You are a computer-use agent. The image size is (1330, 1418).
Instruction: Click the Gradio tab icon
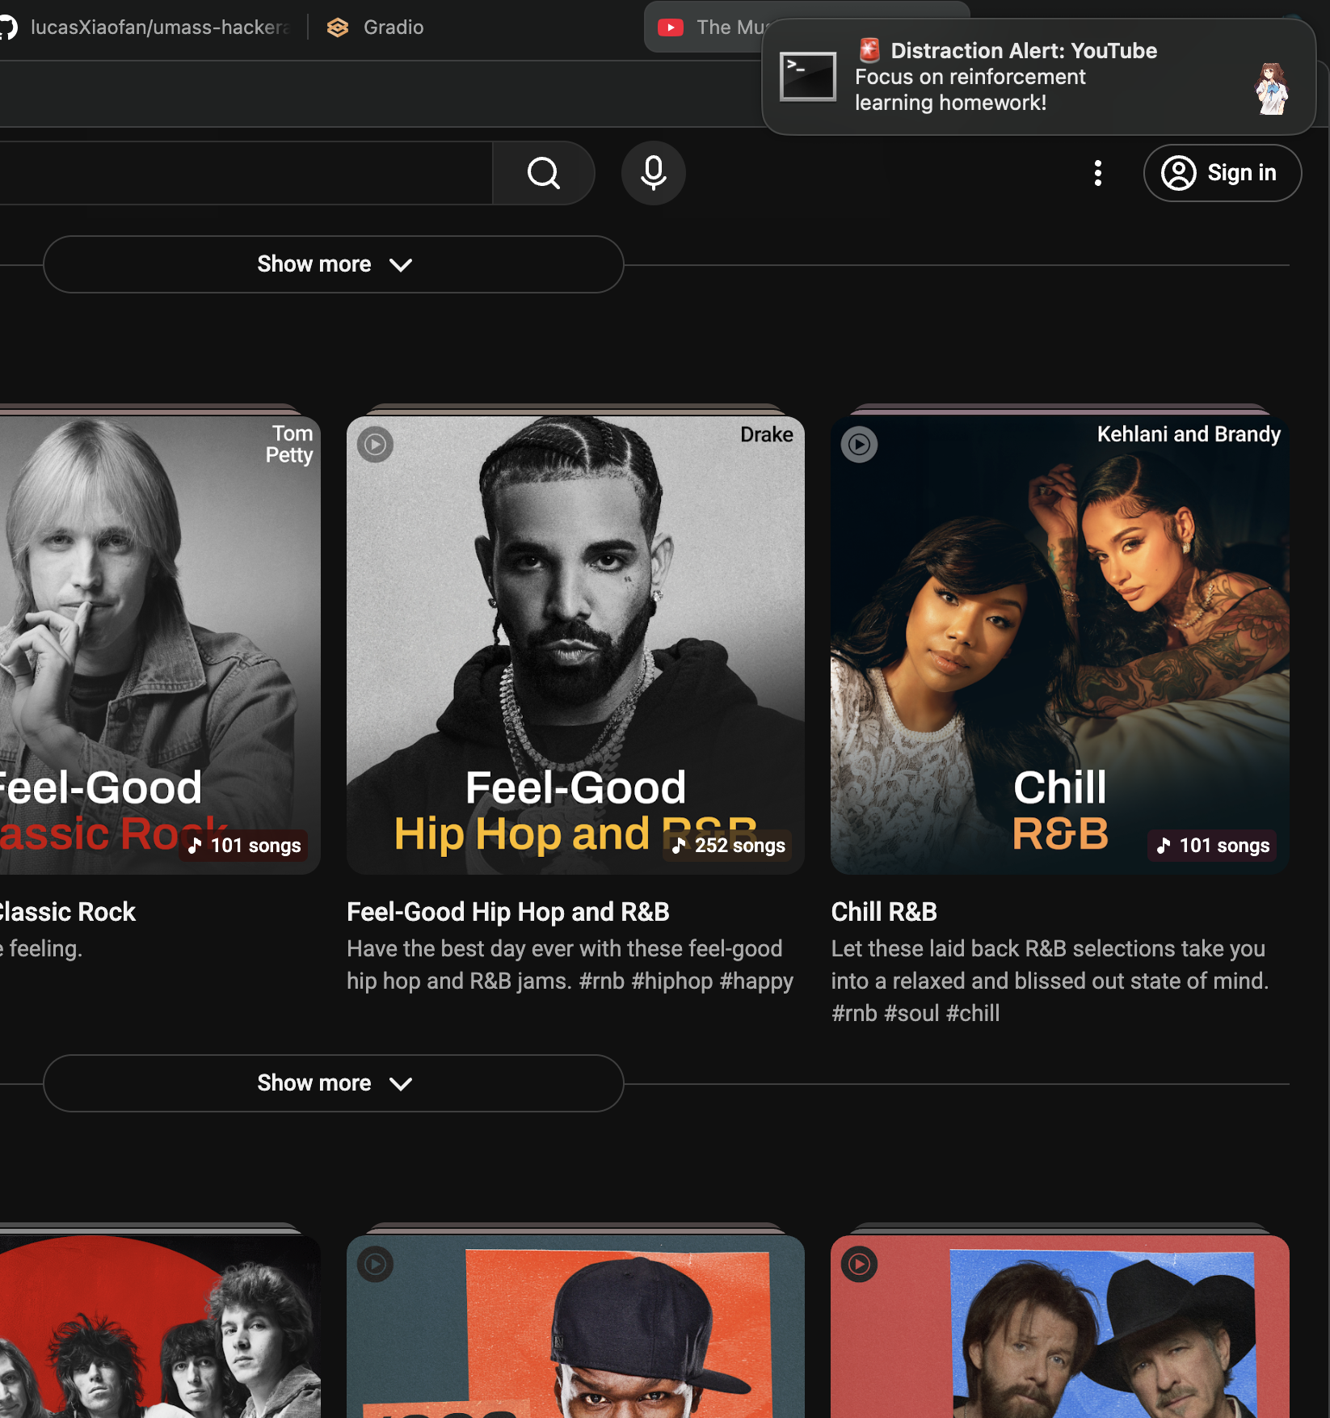338,27
